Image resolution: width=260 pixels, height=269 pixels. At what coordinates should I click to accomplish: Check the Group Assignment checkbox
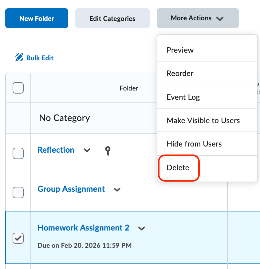[18, 192]
